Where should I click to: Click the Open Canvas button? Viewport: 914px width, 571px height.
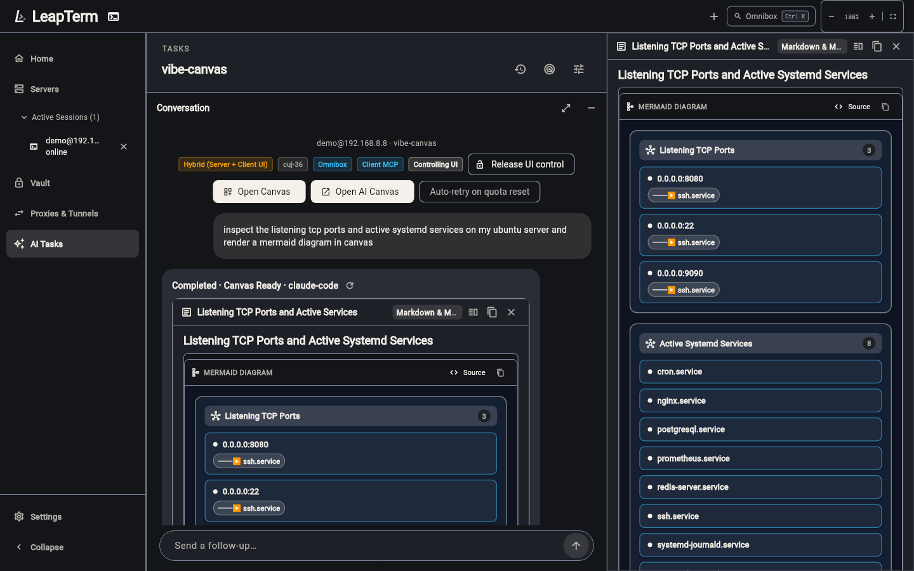tap(259, 192)
